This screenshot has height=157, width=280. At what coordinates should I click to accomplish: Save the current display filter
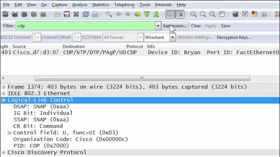tap(226, 26)
